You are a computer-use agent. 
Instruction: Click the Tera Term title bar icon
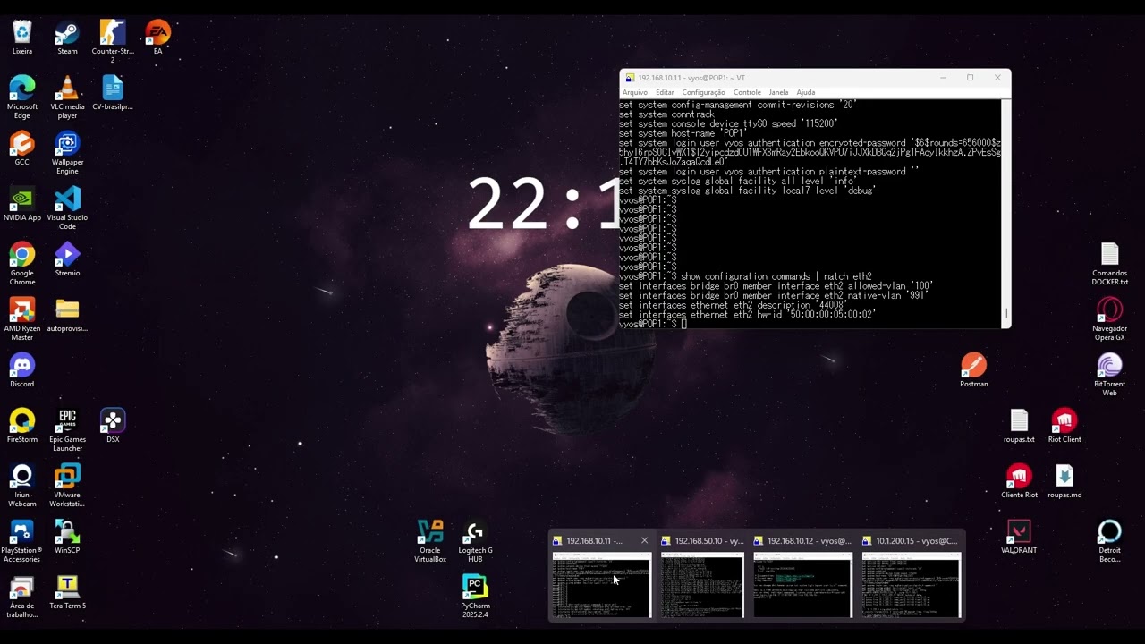click(x=630, y=78)
